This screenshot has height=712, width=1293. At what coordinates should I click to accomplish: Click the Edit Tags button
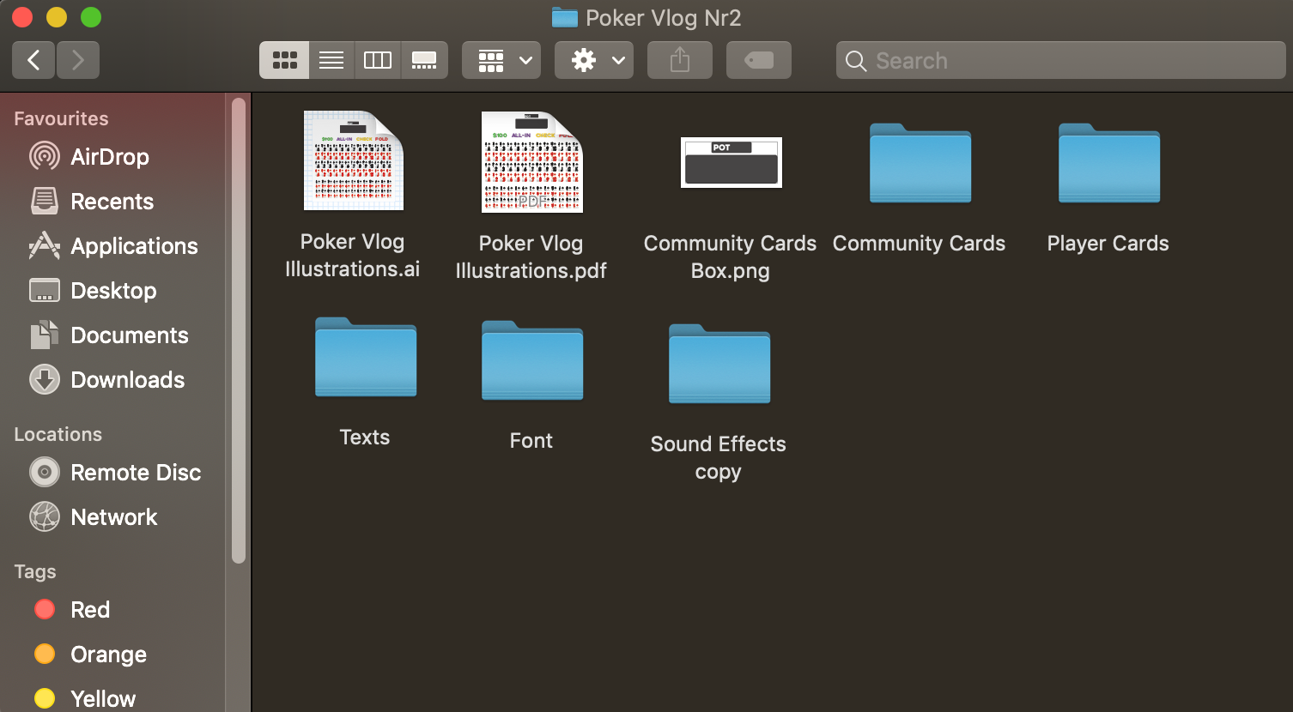tap(758, 60)
